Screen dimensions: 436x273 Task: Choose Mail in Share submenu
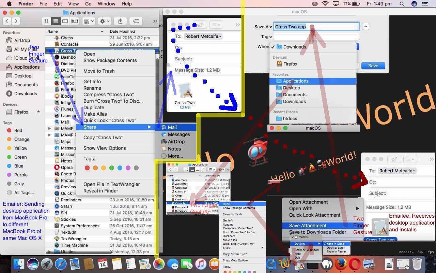[x=176, y=127]
